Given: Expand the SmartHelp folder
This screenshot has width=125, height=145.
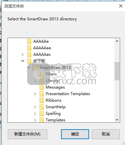Looking at the screenshot, I should 35,107.
